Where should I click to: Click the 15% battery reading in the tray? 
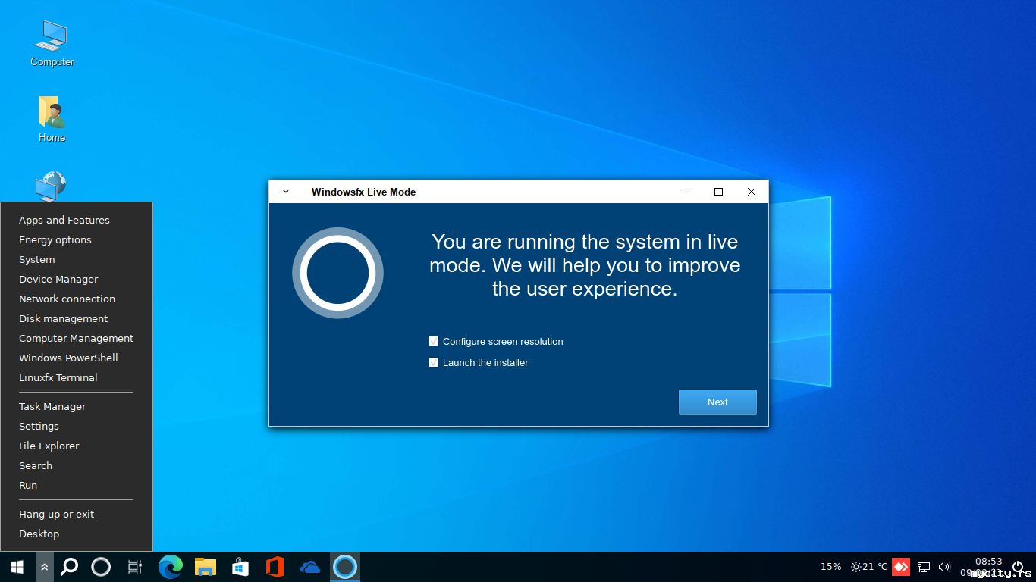pos(830,567)
